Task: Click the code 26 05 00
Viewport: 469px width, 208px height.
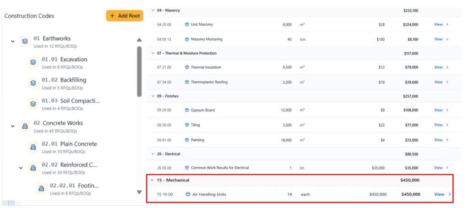Action: click(164, 168)
